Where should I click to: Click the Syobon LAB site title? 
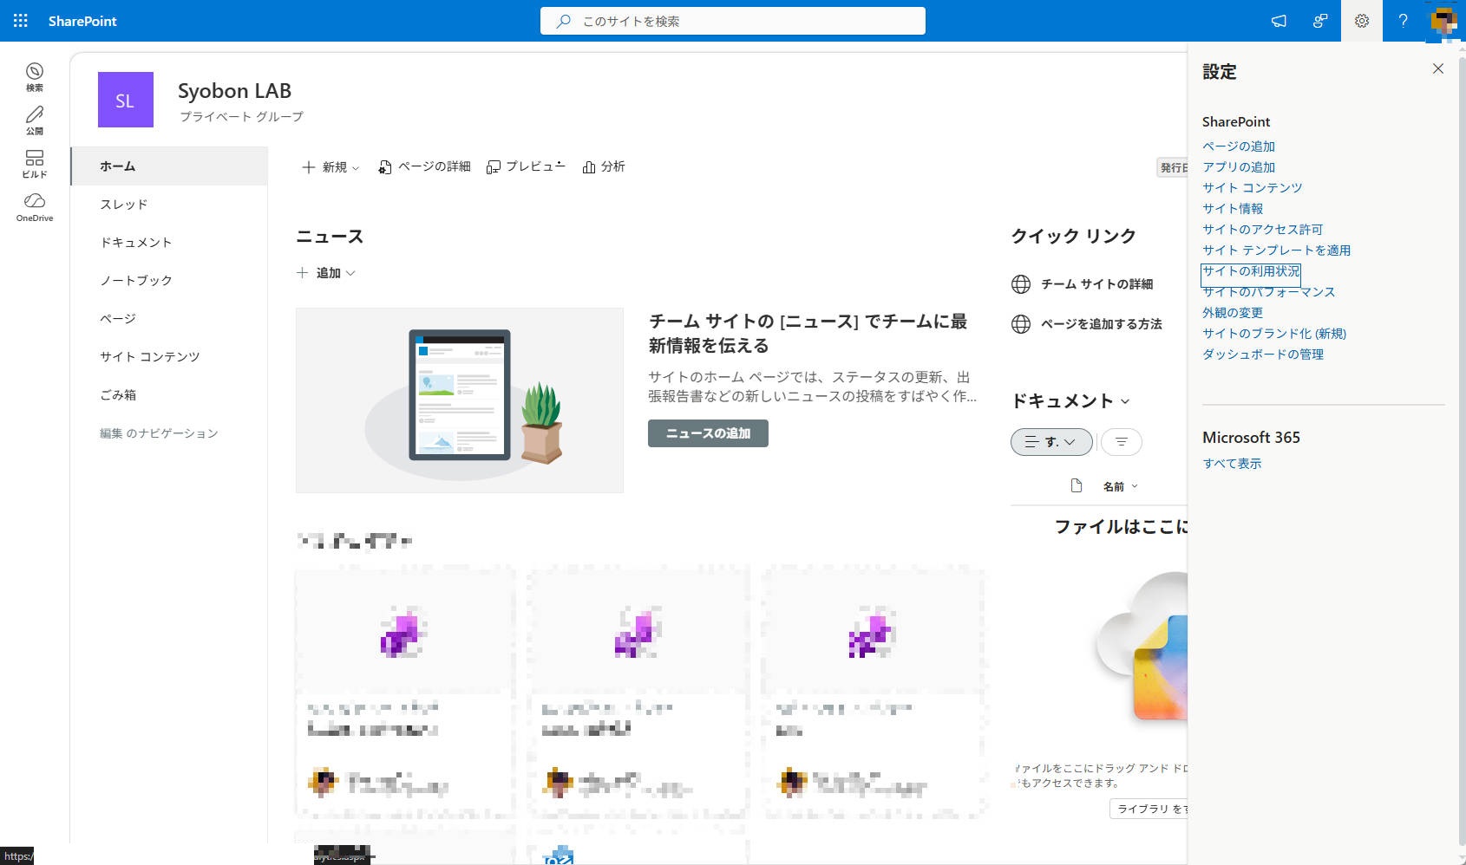pos(234,91)
